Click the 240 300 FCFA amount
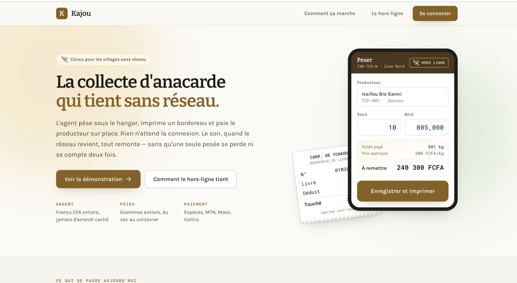Image resolution: width=517 pixels, height=283 pixels. [420, 168]
